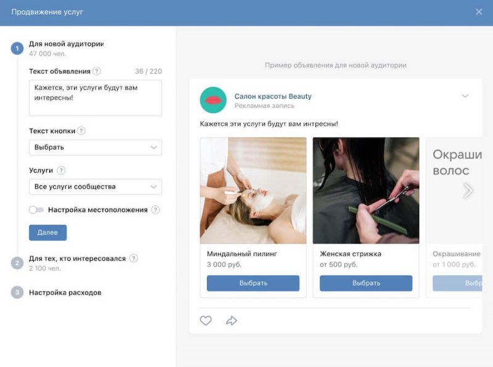Viewport: 493px width, 367px height.
Task: Expand the Все услуги сообщества dropdown
Action: 96,187
